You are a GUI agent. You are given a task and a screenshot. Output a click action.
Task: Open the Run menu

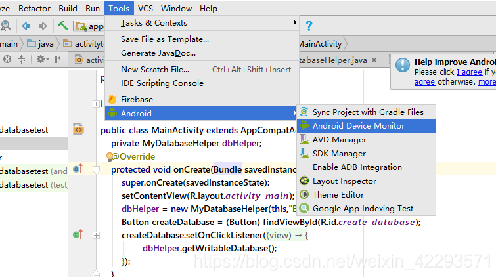93,9
